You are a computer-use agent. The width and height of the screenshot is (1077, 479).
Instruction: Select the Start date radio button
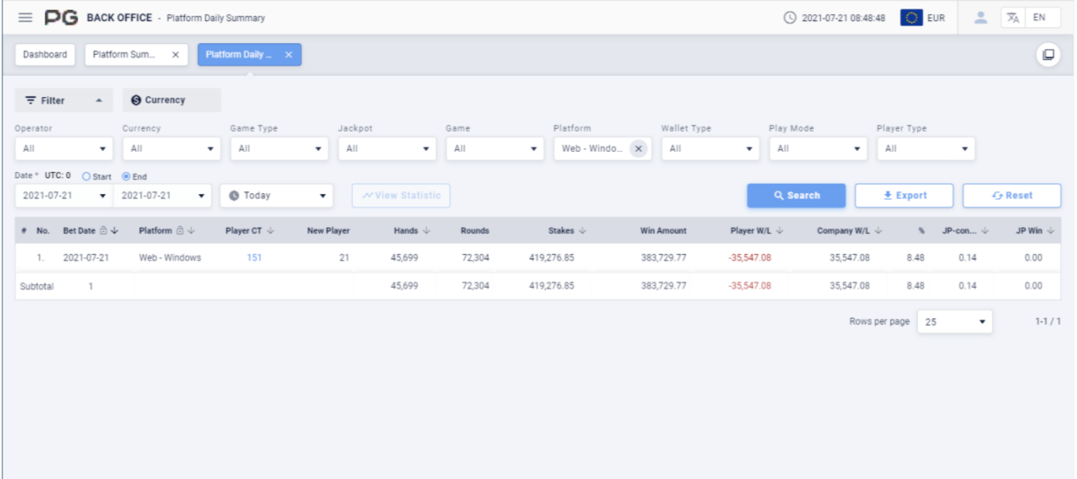(86, 176)
